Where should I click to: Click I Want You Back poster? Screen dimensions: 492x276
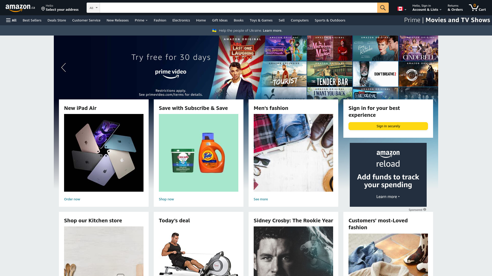330,93
